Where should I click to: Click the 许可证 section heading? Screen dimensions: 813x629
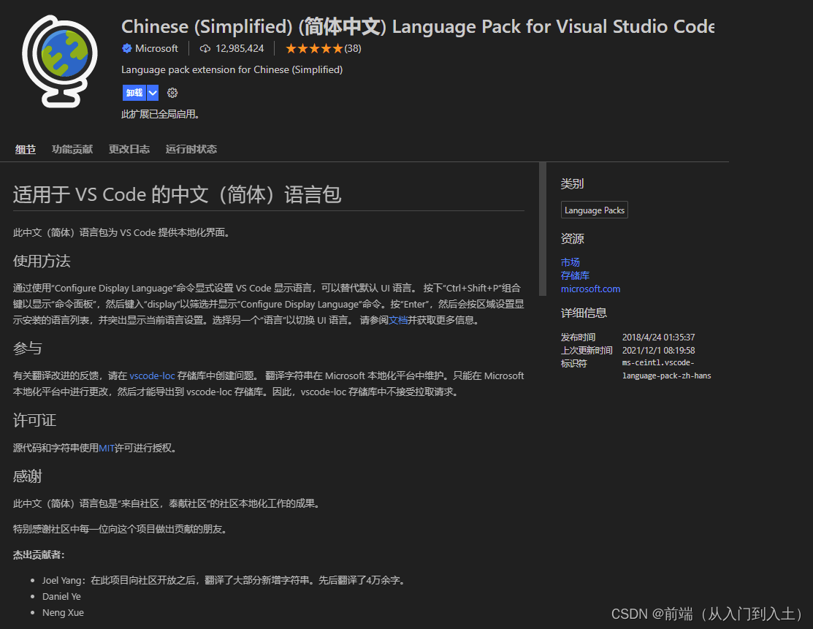click(35, 420)
